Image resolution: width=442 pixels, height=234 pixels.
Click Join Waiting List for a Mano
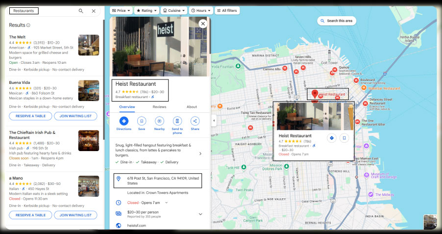[x=75, y=215]
